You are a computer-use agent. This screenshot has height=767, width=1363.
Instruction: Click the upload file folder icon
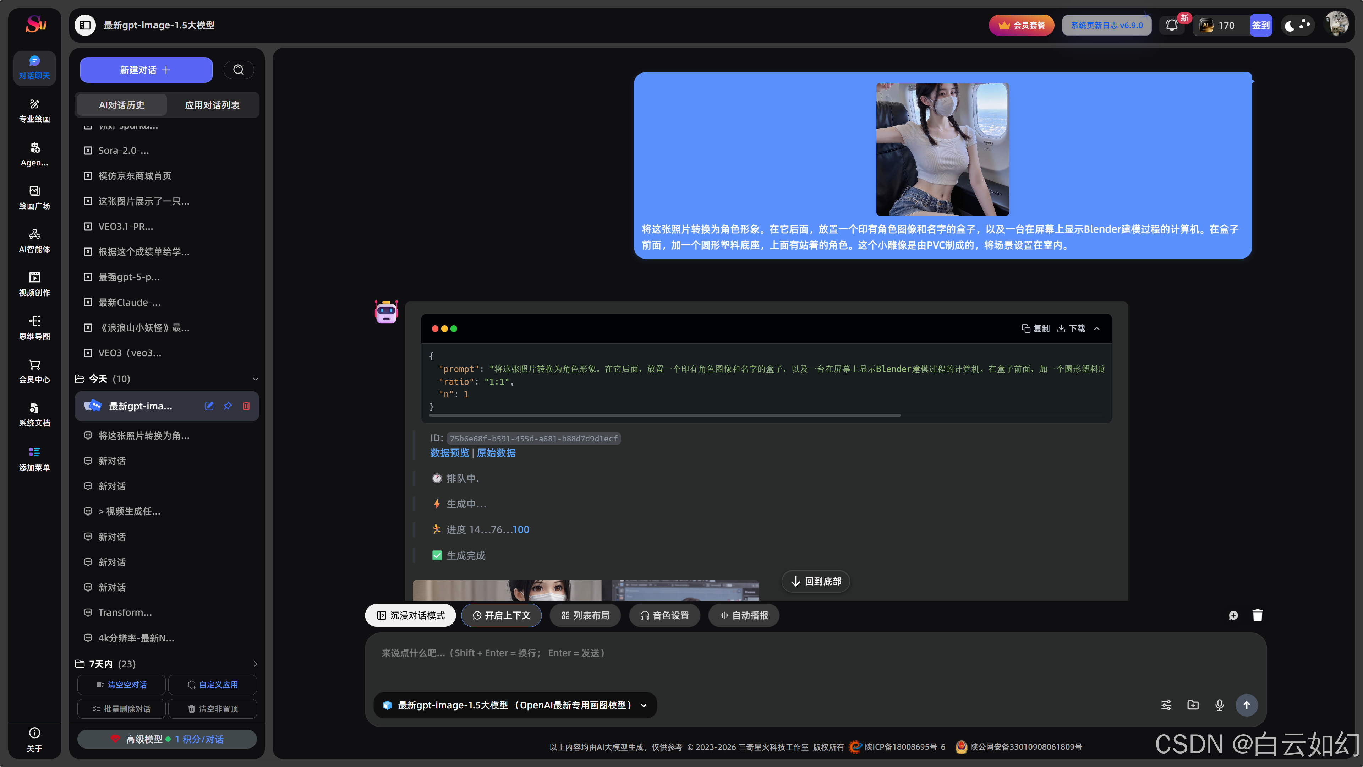coord(1193,705)
